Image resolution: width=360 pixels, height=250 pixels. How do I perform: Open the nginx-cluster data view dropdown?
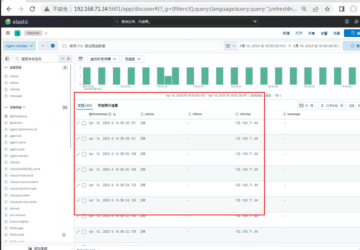20,46
